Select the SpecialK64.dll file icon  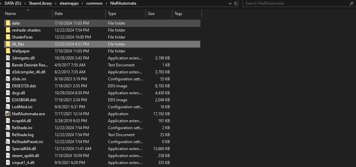(x=8, y=149)
